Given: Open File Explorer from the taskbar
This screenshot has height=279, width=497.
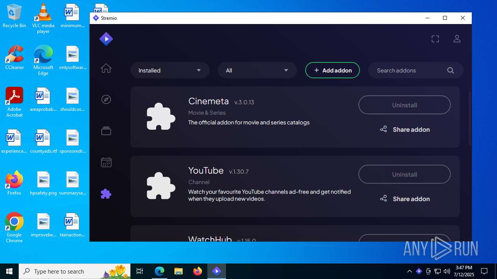Looking at the screenshot, I should [x=178, y=271].
